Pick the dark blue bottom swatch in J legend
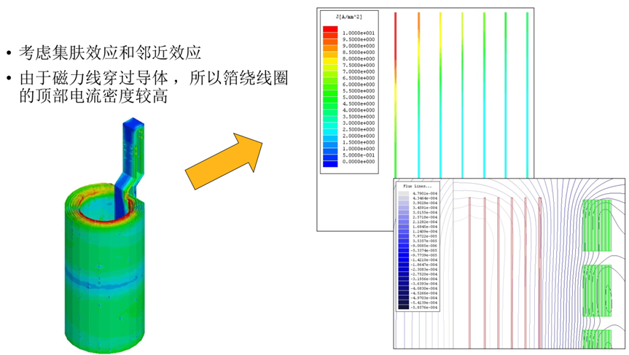The height and width of the screenshot is (355, 629). 330,164
